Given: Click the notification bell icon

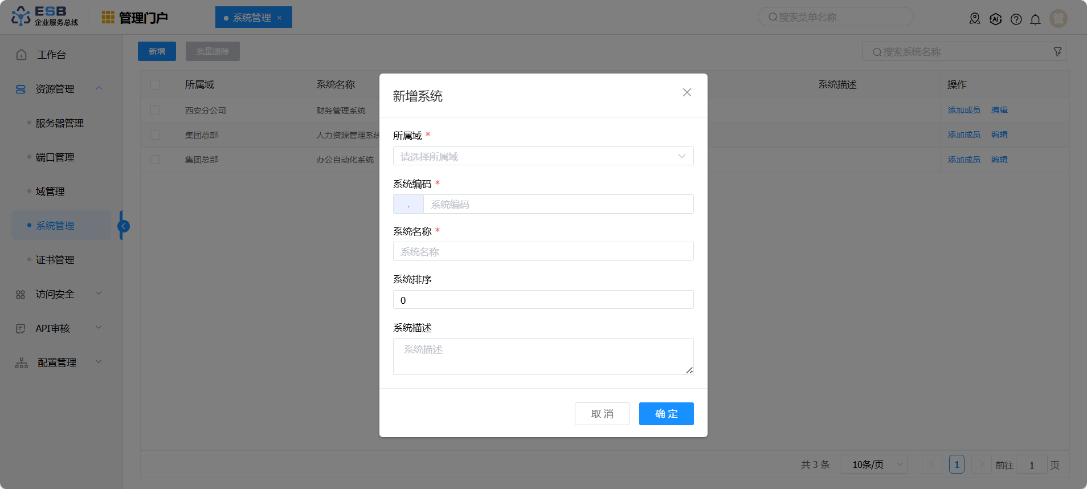Looking at the screenshot, I should coord(1035,19).
